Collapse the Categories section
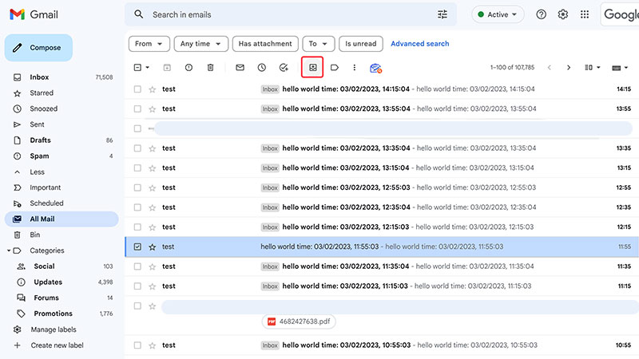The image size is (639, 359). point(9,251)
